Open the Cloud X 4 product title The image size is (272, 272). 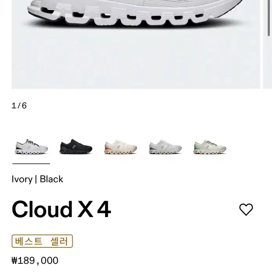tap(61, 209)
